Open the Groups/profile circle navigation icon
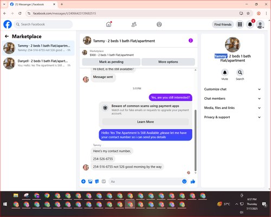This screenshot has width=271, height=217. pos(159,24)
